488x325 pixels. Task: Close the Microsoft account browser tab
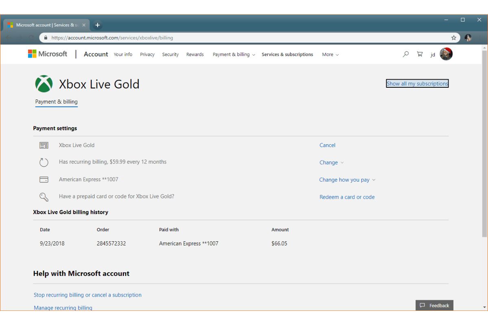(x=84, y=25)
